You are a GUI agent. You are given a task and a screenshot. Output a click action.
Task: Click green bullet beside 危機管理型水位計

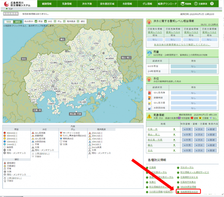point(178,192)
